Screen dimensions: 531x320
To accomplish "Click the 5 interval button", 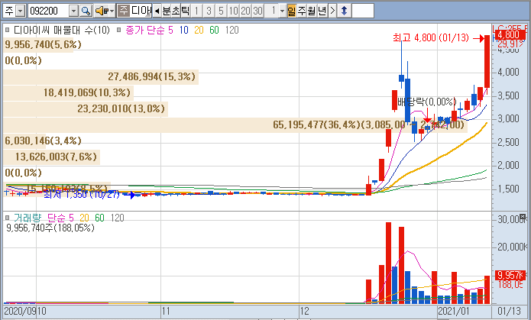I will click(x=221, y=11).
